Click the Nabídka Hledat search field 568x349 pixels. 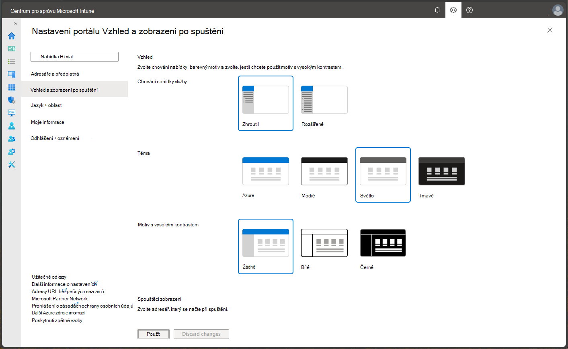point(74,57)
